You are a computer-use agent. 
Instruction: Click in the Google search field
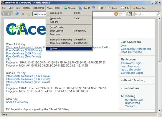[x=145, y=14]
